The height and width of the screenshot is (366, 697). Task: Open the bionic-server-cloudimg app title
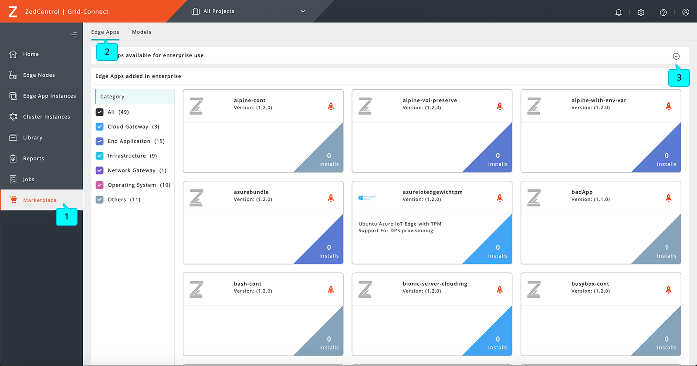pos(435,284)
